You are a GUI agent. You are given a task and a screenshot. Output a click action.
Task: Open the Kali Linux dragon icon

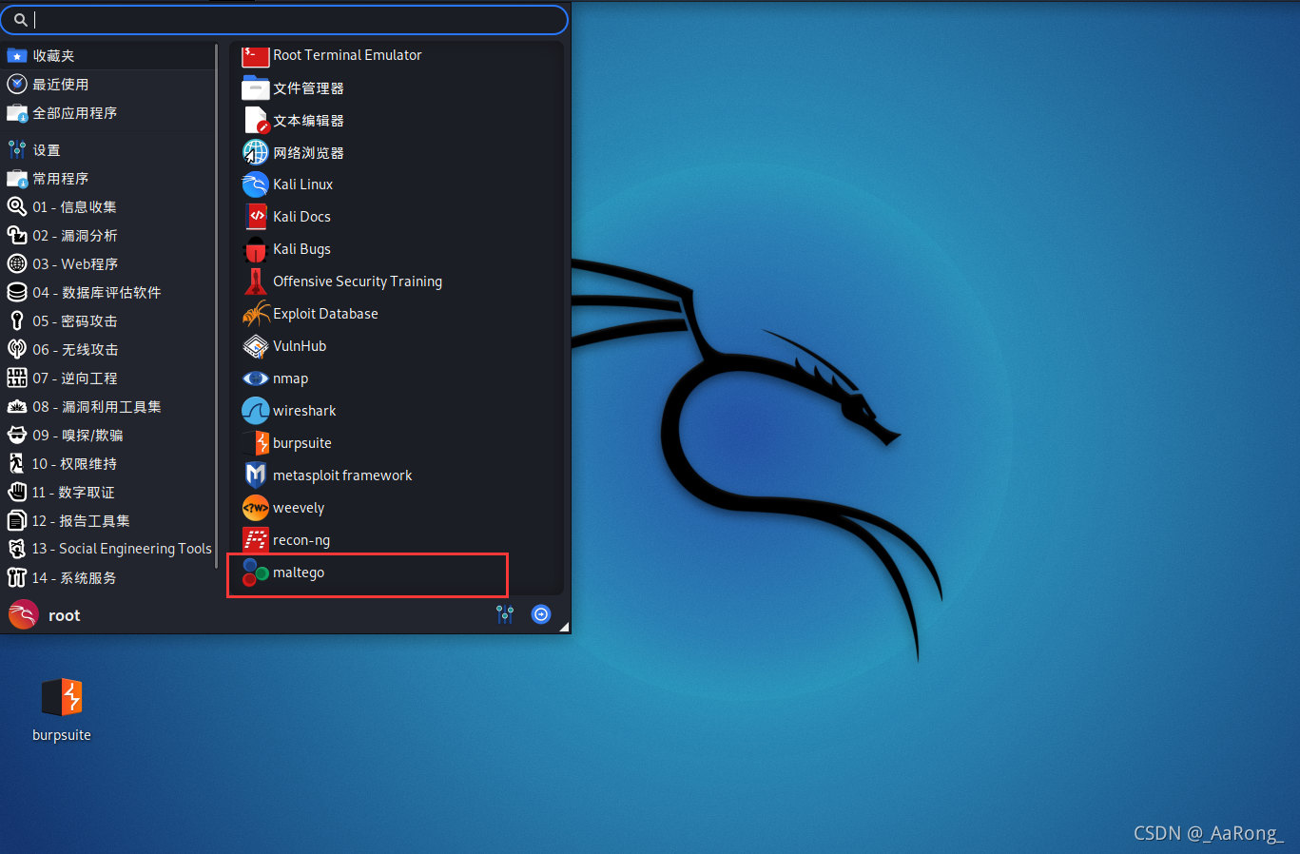pos(255,184)
